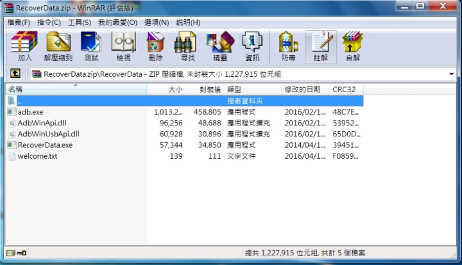Viewport: 462px width, 265px height.
Task: Open the 我的最愛(O) menu
Action: tap(118, 22)
